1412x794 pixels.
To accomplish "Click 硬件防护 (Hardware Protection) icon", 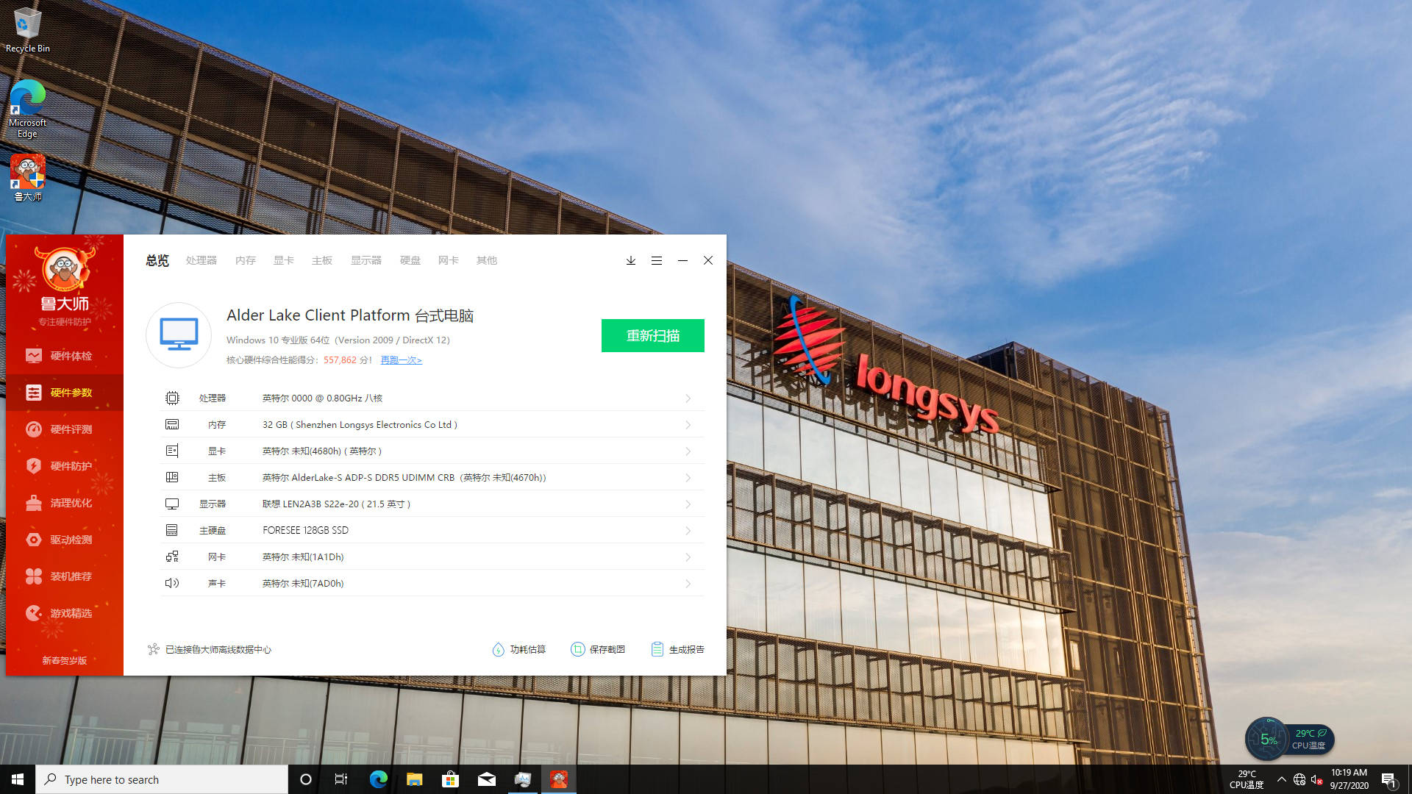I will point(35,465).
